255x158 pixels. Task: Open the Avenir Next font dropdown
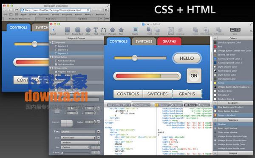click(x=78, y=138)
